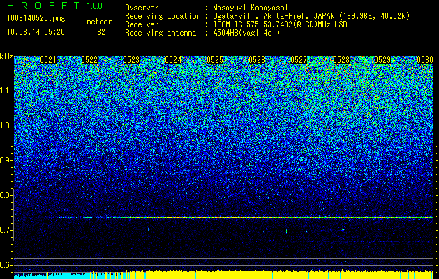439x279 pixels.
Task: Click the 'Receiving antenna' label
Action: coord(161,33)
